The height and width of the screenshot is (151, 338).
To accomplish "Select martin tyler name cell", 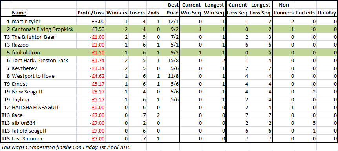I will pyautogui.click(x=43, y=22).
